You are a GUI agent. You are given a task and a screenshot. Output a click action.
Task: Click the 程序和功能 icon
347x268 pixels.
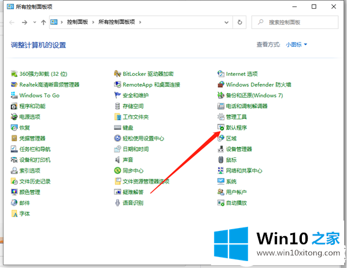14,106
